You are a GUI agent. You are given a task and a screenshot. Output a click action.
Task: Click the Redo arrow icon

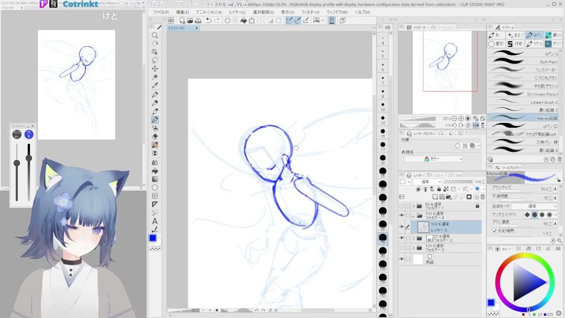pyautogui.click(x=217, y=20)
